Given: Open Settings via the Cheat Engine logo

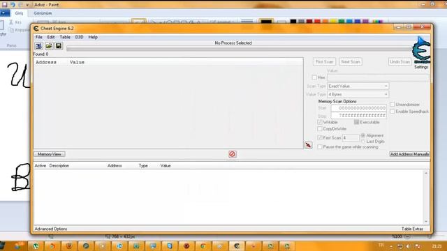Looking at the screenshot, I should pyautogui.click(x=421, y=53).
